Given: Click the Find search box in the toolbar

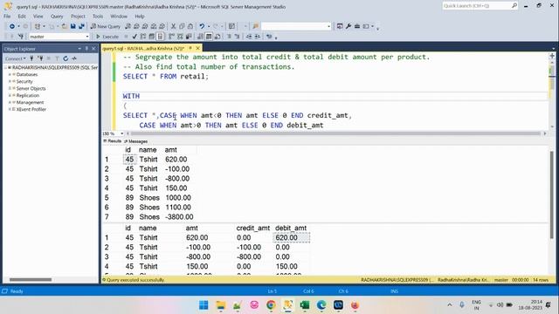Looking at the screenshot, I should 296,26.
